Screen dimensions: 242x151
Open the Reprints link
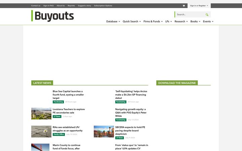click(x=71, y=6)
